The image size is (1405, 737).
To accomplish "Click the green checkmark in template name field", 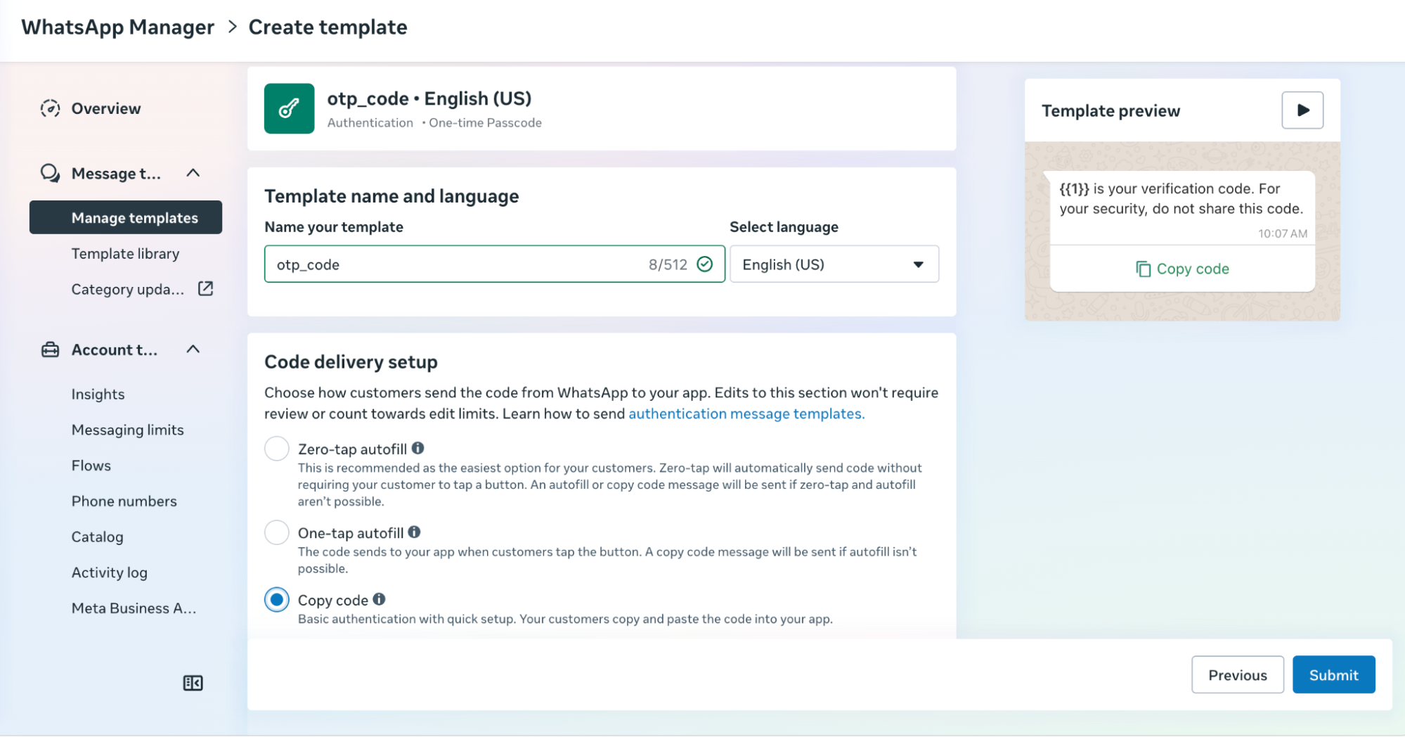I will pyautogui.click(x=704, y=264).
